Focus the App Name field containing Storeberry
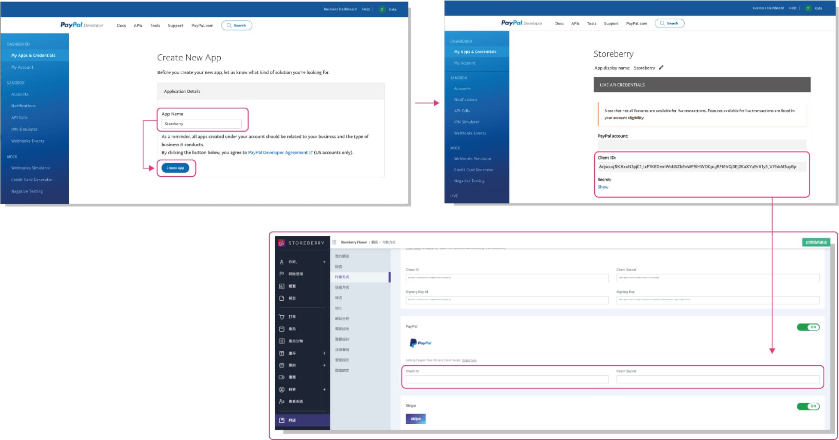 click(201, 124)
